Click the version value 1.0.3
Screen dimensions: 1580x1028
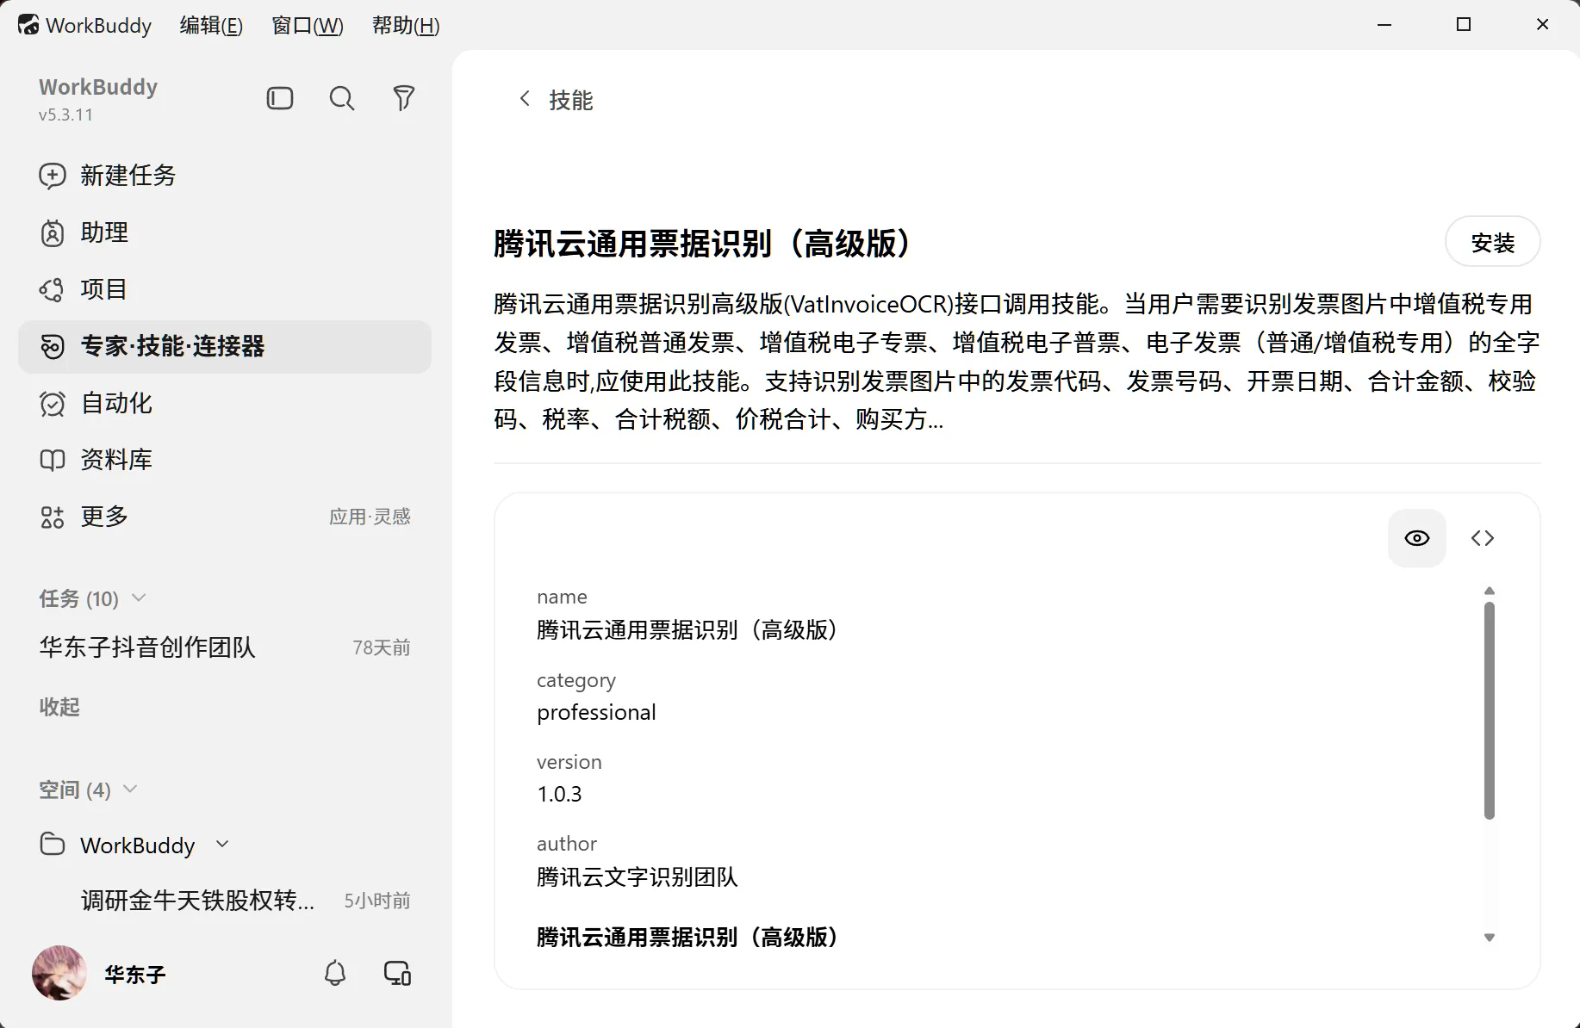pyautogui.click(x=560, y=794)
